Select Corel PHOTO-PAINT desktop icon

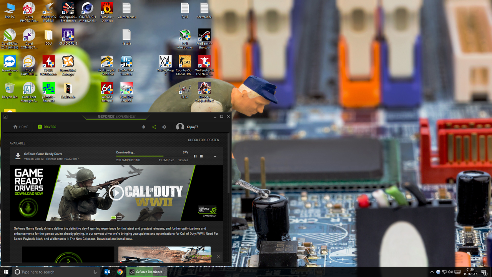29,12
